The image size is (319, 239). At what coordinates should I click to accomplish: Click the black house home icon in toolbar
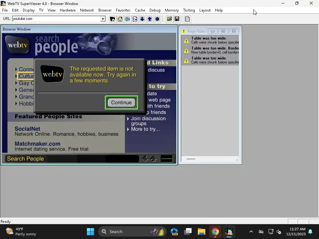(112, 19)
